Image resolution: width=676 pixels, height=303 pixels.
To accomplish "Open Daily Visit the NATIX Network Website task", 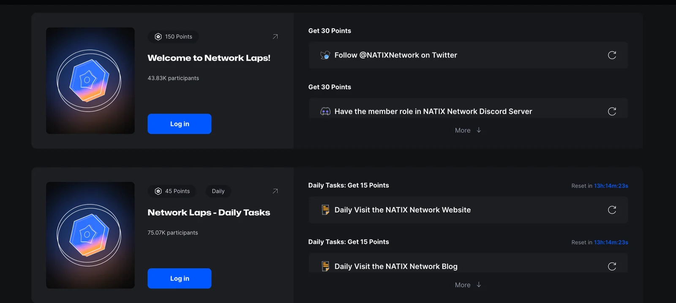I will pyautogui.click(x=468, y=210).
